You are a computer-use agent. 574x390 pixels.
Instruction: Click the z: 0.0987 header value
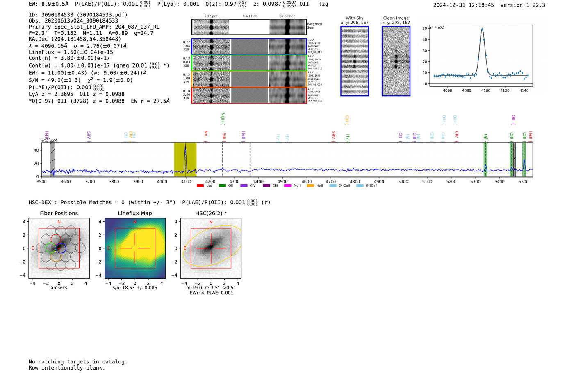click(x=274, y=4)
